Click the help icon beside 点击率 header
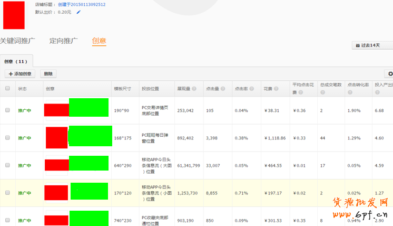393x226 pixels. click(252, 89)
